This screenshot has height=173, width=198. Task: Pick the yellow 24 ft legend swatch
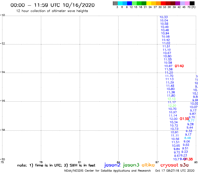(x=149, y=3)
